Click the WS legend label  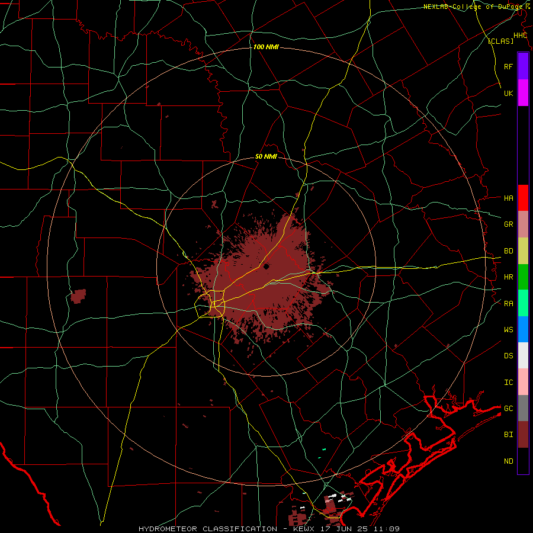click(508, 330)
